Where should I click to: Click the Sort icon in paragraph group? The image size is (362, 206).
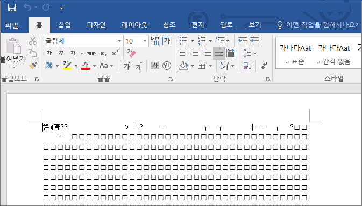(x=247, y=66)
